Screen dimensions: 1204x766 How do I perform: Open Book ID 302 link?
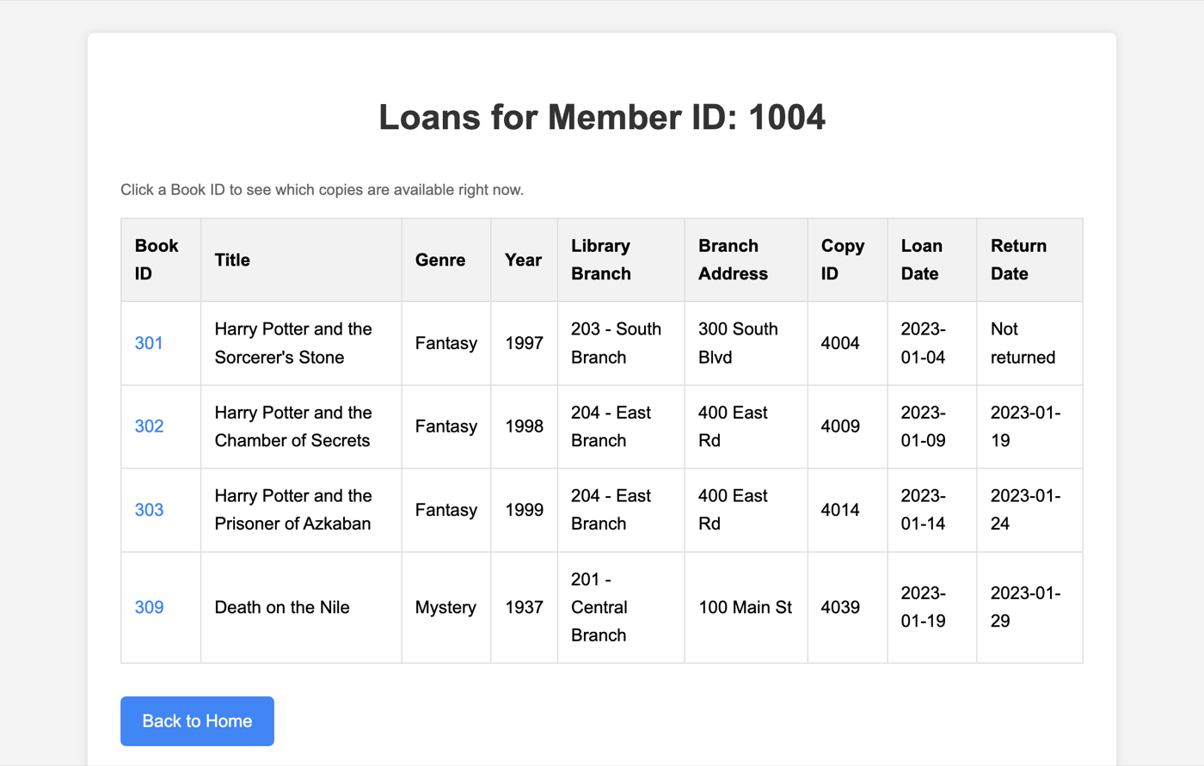tap(149, 426)
